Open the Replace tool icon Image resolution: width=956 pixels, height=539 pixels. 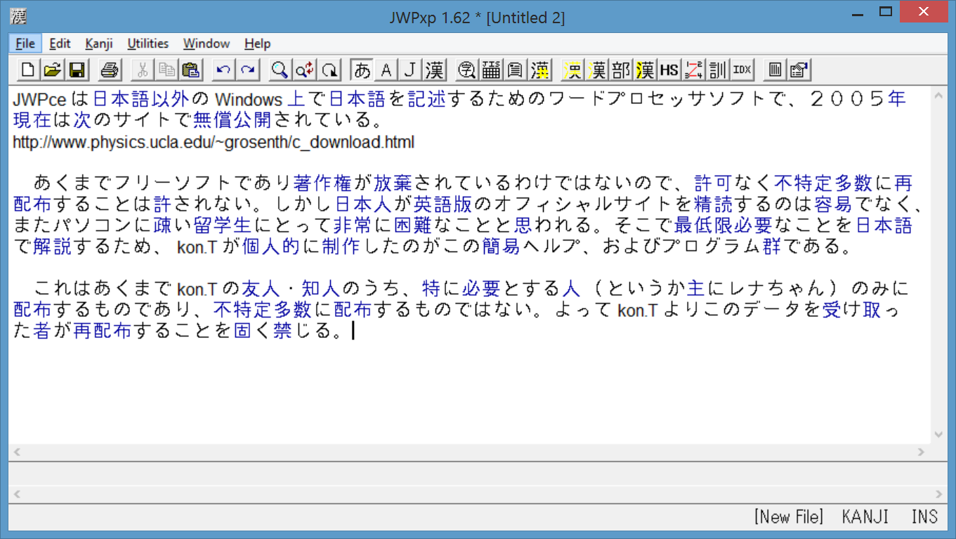click(x=305, y=70)
